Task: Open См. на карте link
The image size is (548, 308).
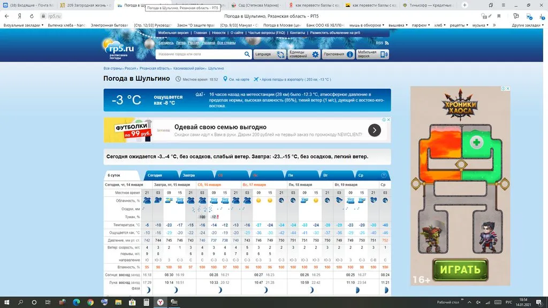Action: (239, 79)
